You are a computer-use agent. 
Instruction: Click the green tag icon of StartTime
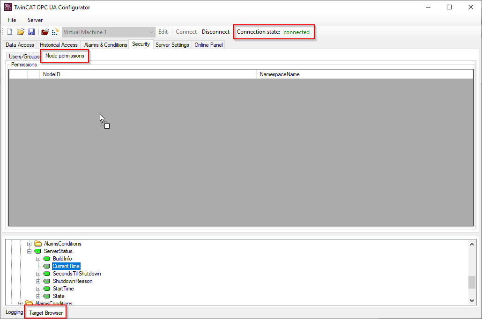pos(46,289)
